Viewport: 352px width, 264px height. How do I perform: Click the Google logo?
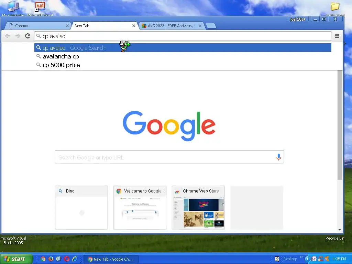tap(169, 126)
